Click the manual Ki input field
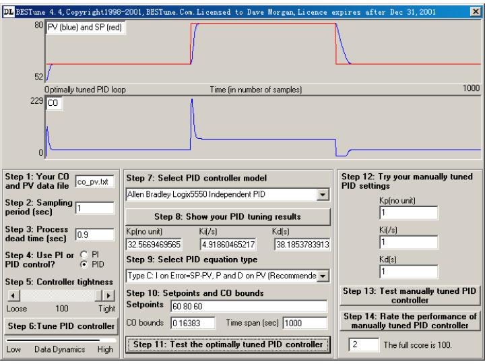485x364 pixels. [409, 242]
